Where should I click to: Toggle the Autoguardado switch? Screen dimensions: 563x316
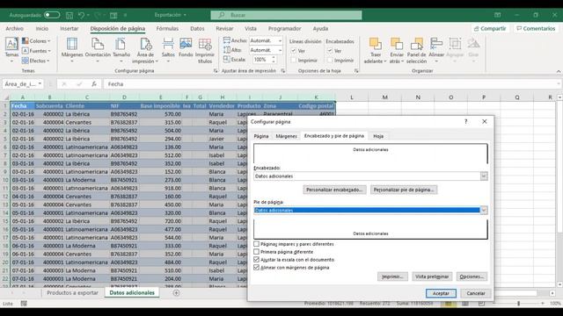coord(52,15)
